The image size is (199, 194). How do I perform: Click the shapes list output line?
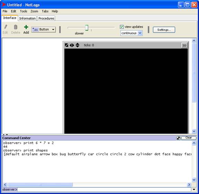click(x=97, y=154)
